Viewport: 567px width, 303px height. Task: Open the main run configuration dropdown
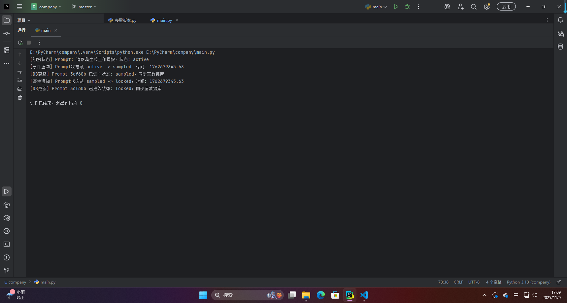pos(376,7)
